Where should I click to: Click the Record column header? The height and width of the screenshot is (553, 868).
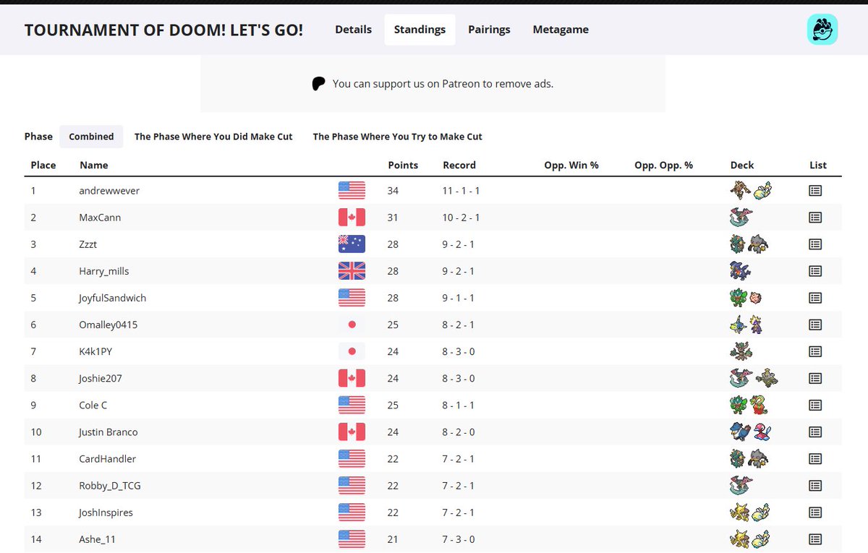459,165
